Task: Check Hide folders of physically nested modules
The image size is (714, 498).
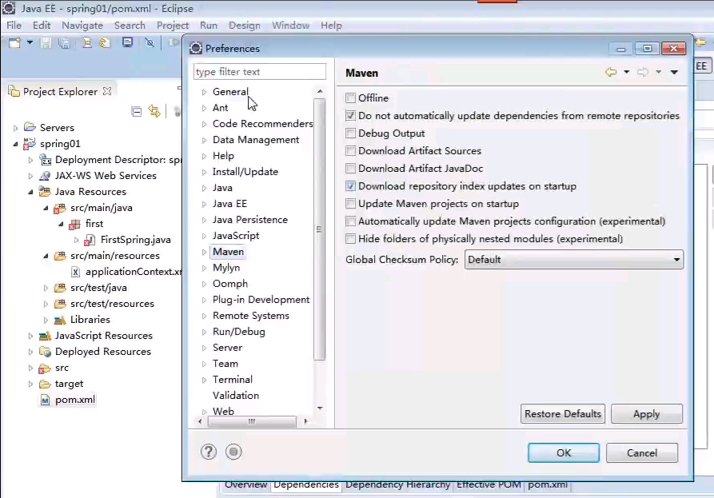Action: (x=350, y=238)
